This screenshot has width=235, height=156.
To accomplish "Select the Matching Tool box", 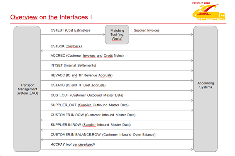I will 117,35.
